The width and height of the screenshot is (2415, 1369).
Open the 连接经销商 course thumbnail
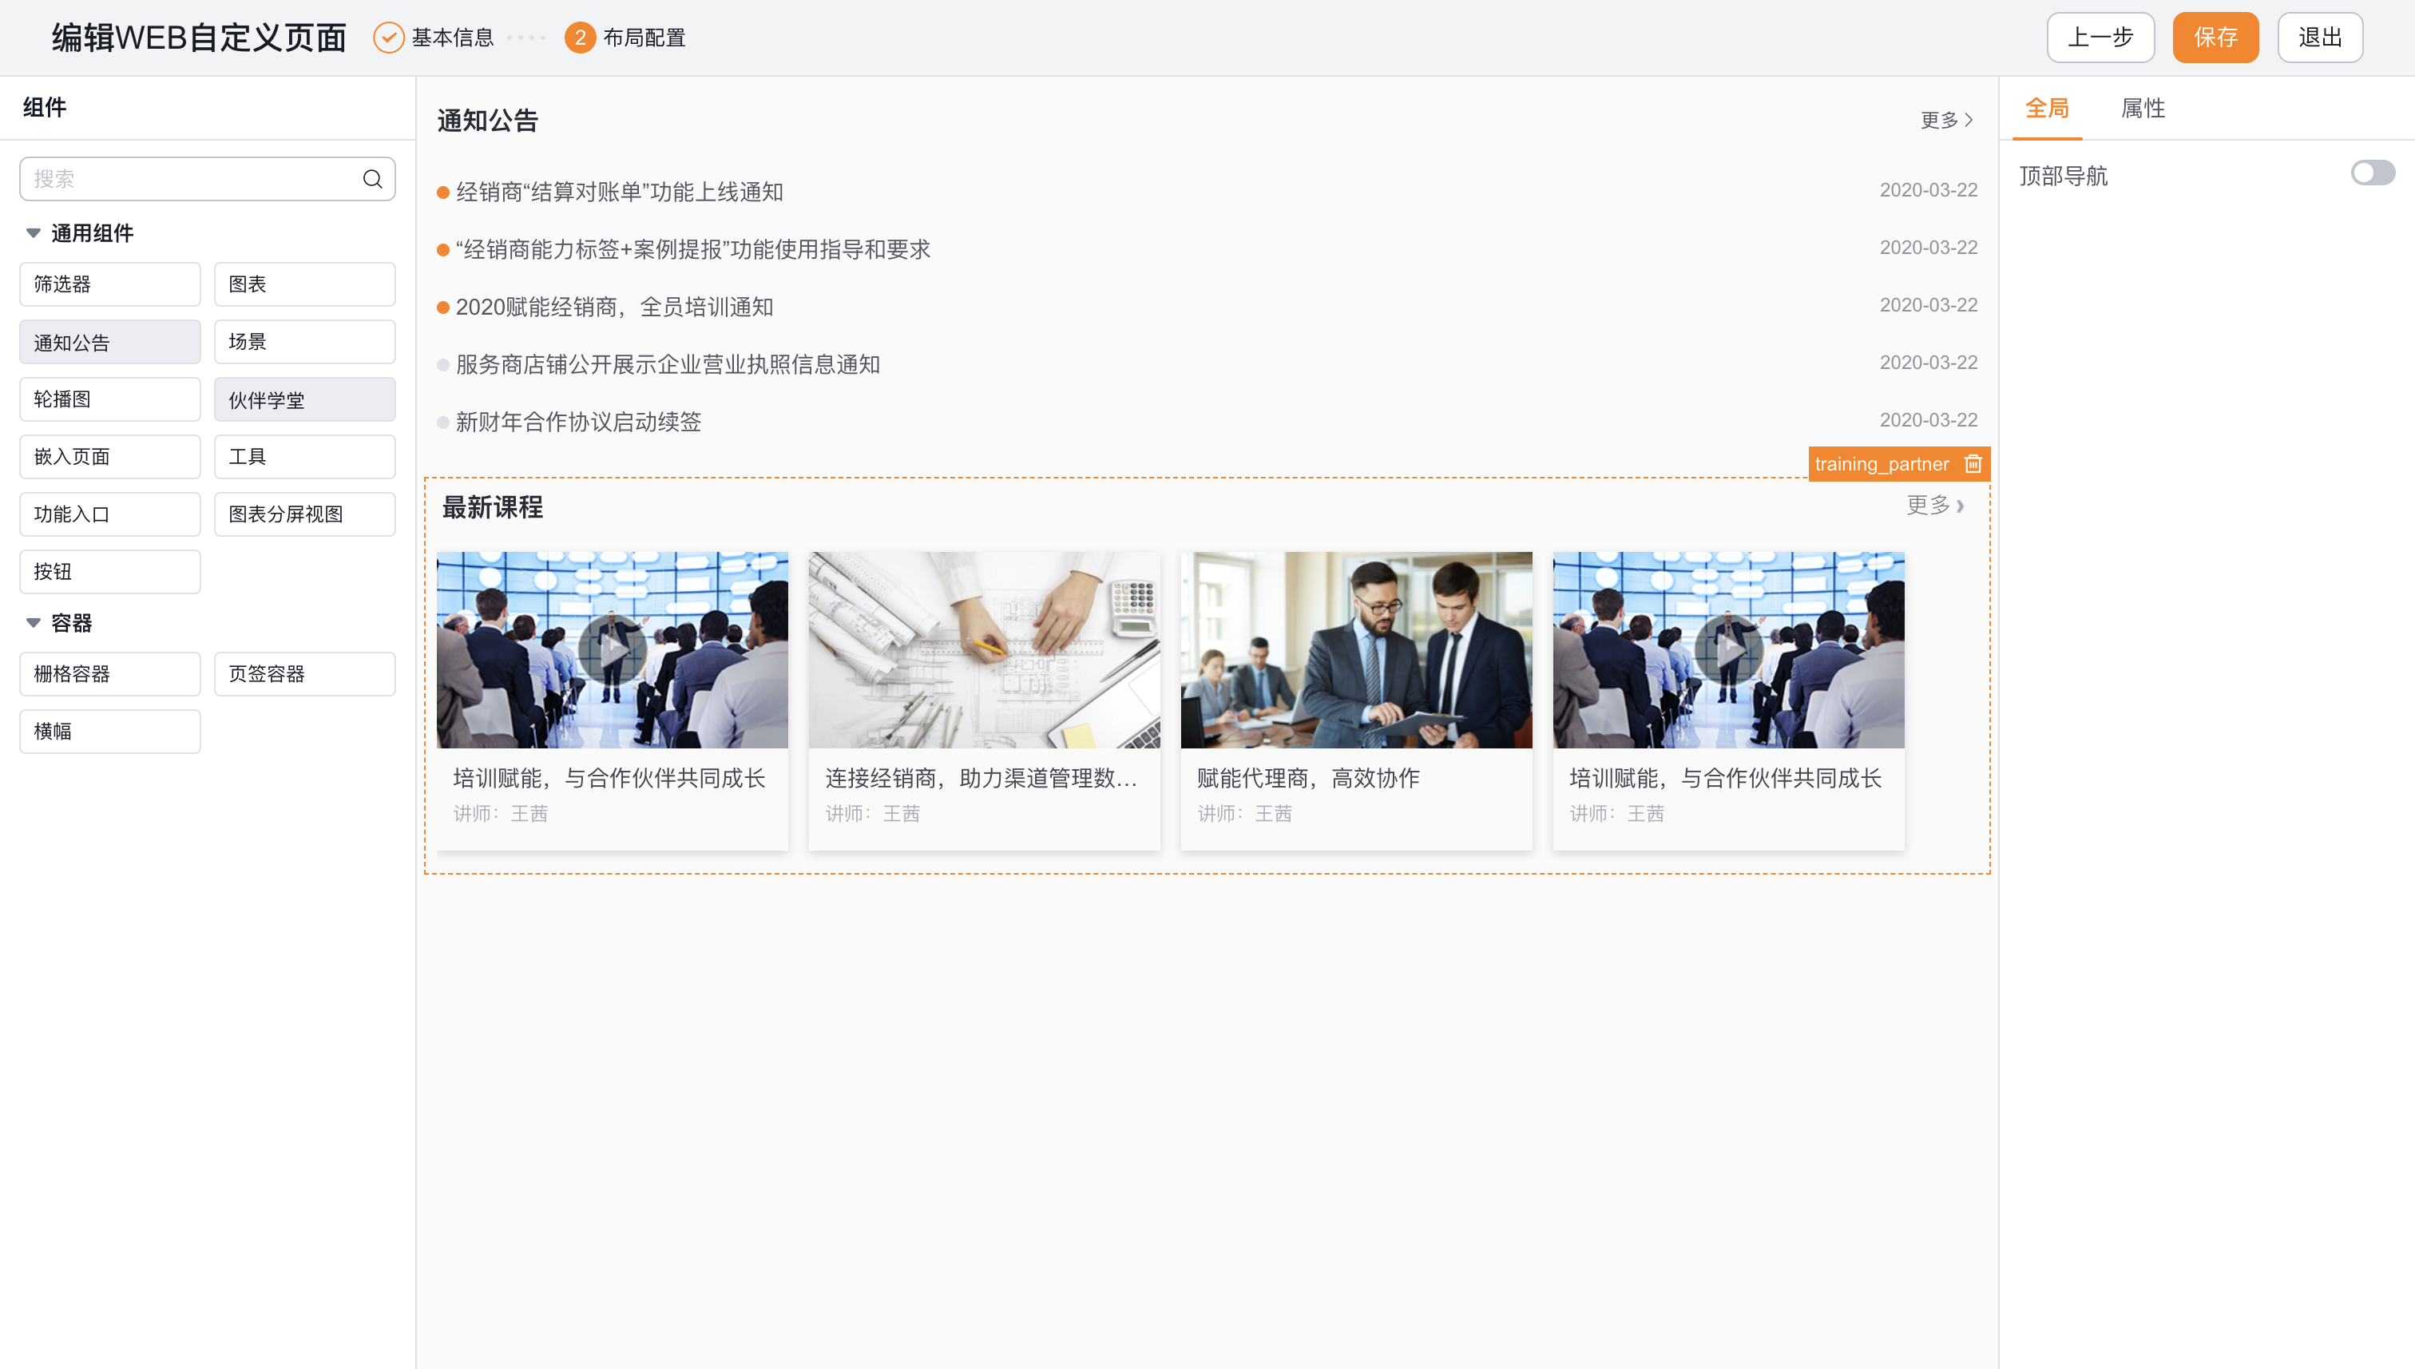tap(984, 649)
